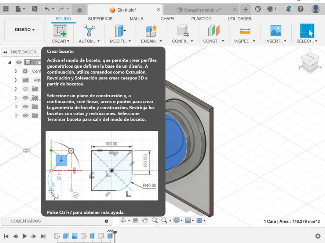Go to the Home tab icon

79,10
